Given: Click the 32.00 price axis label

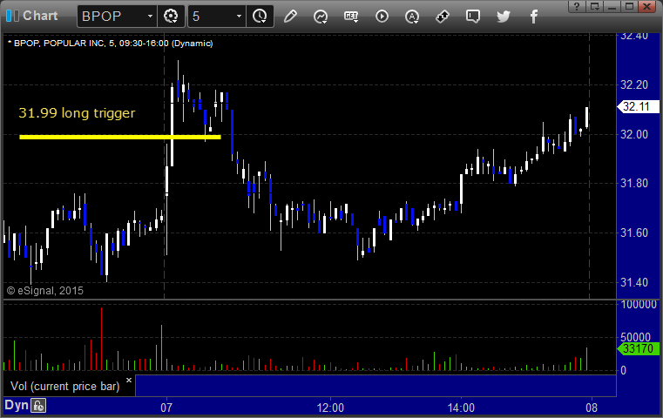Looking at the screenshot, I should 634,134.
